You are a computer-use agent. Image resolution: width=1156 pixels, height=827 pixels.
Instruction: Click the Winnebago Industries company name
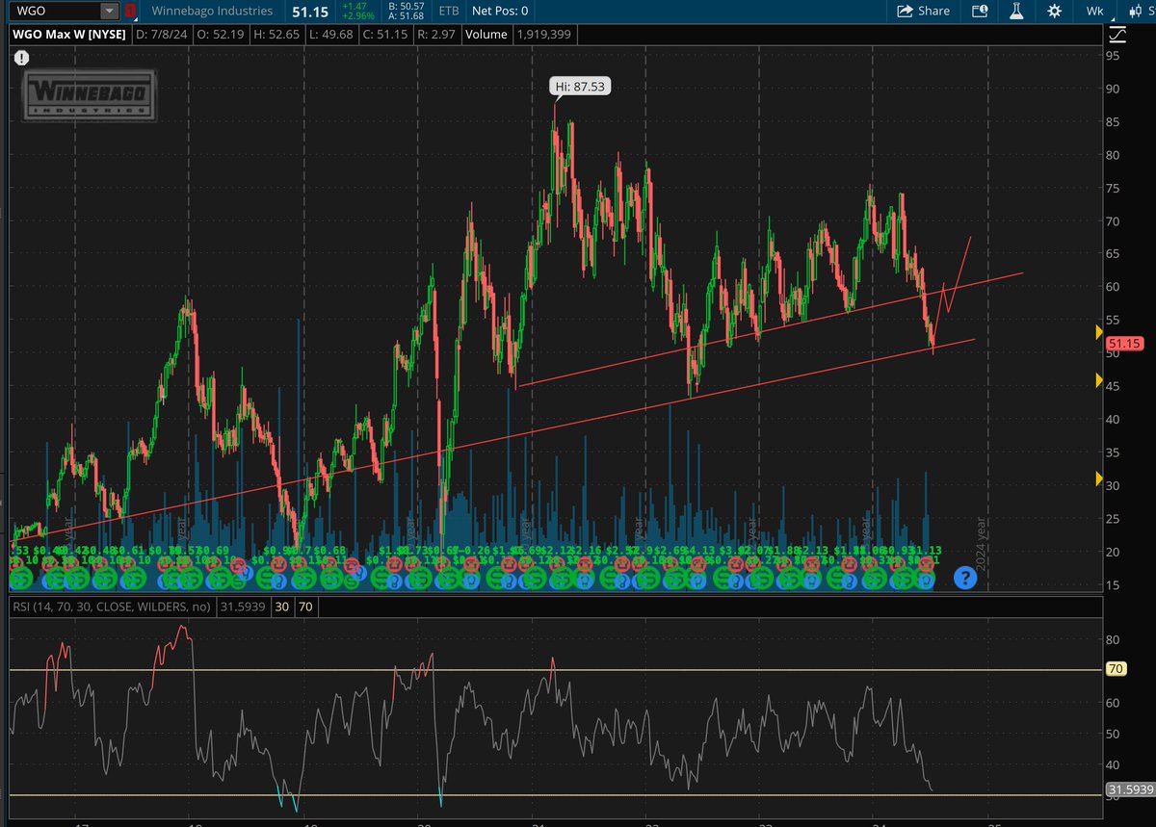click(212, 12)
